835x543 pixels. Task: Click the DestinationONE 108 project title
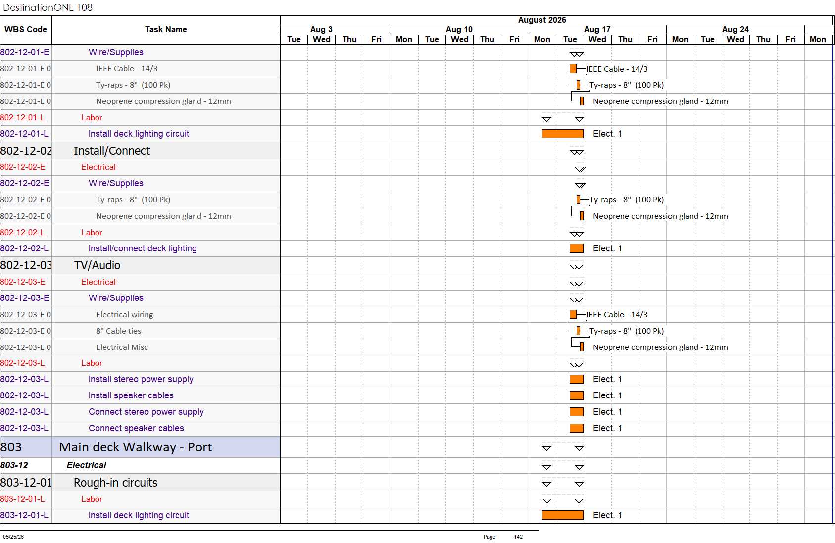(x=48, y=7)
